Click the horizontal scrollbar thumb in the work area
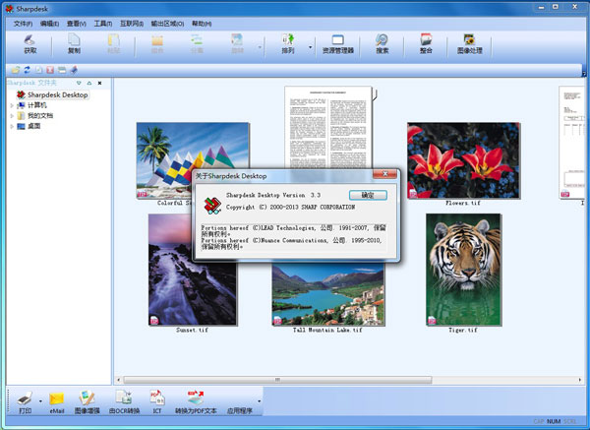The width and height of the screenshot is (590, 430). (x=277, y=380)
